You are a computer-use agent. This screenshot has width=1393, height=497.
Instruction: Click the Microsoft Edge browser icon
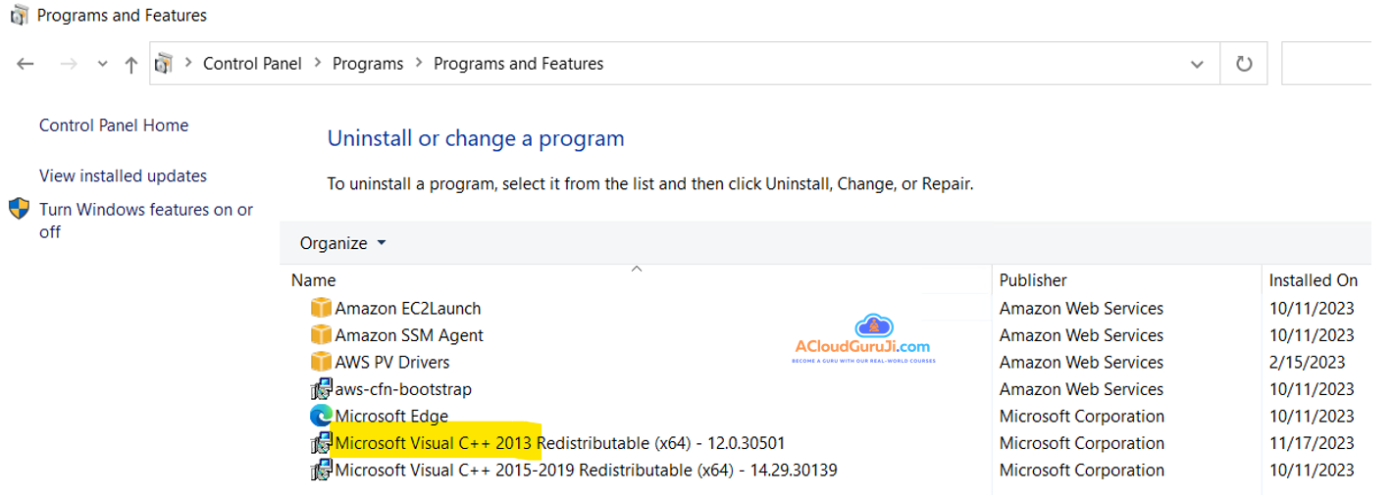(x=321, y=416)
